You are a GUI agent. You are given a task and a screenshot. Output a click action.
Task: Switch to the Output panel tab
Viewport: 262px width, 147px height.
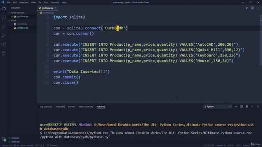pos(72,107)
